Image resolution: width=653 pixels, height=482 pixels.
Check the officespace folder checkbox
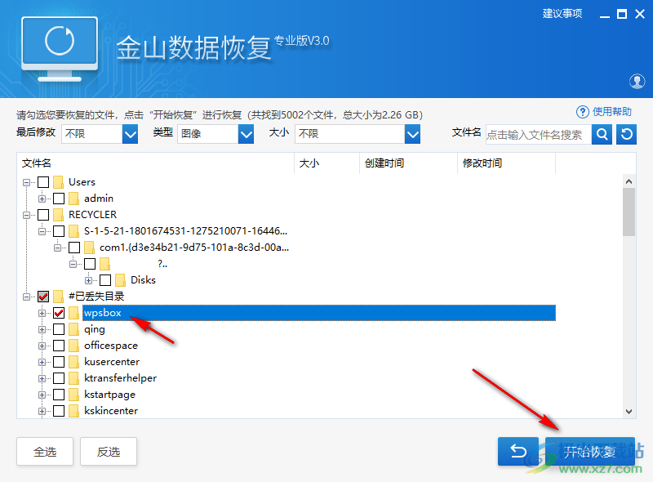[59, 346]
